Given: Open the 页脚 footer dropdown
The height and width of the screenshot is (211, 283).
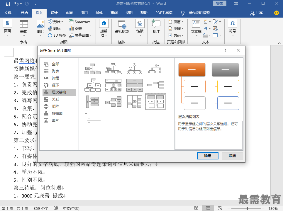Looking at the screenshot, I should pos(176,28).
